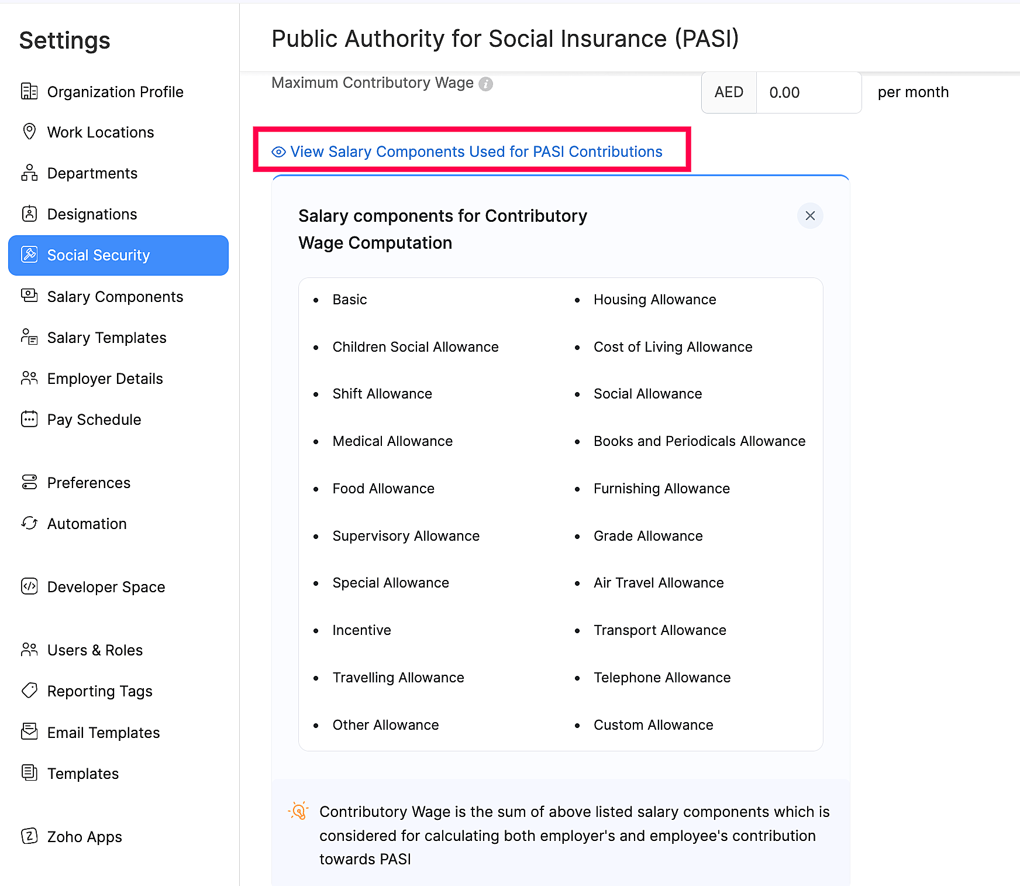Click the Zoho Apps icon
Image resolution: width=1020 pixels, height=886 pixels.
tap(29, 836)
